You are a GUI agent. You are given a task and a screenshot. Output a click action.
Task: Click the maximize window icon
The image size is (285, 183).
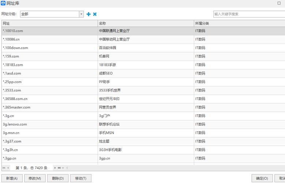pyautogui.click(x=279, y=3)
